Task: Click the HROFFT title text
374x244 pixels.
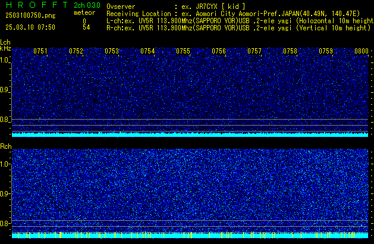Action: click(x=37, y=5)
